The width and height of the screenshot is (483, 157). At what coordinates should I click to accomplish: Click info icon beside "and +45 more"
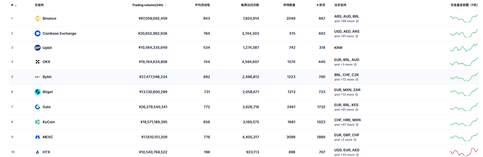pos(358,155)
